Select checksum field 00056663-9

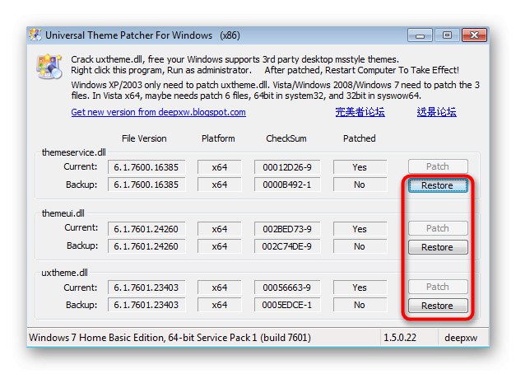(287, 288)
